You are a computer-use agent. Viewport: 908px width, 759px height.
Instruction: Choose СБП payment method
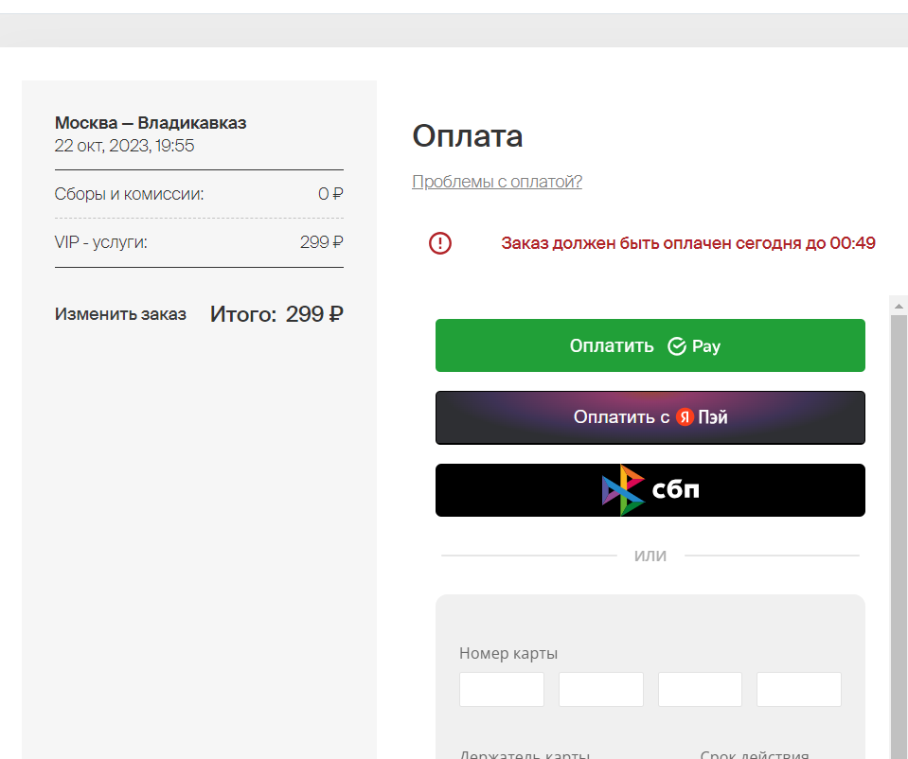pyautogui.click(x=650, y=489)
